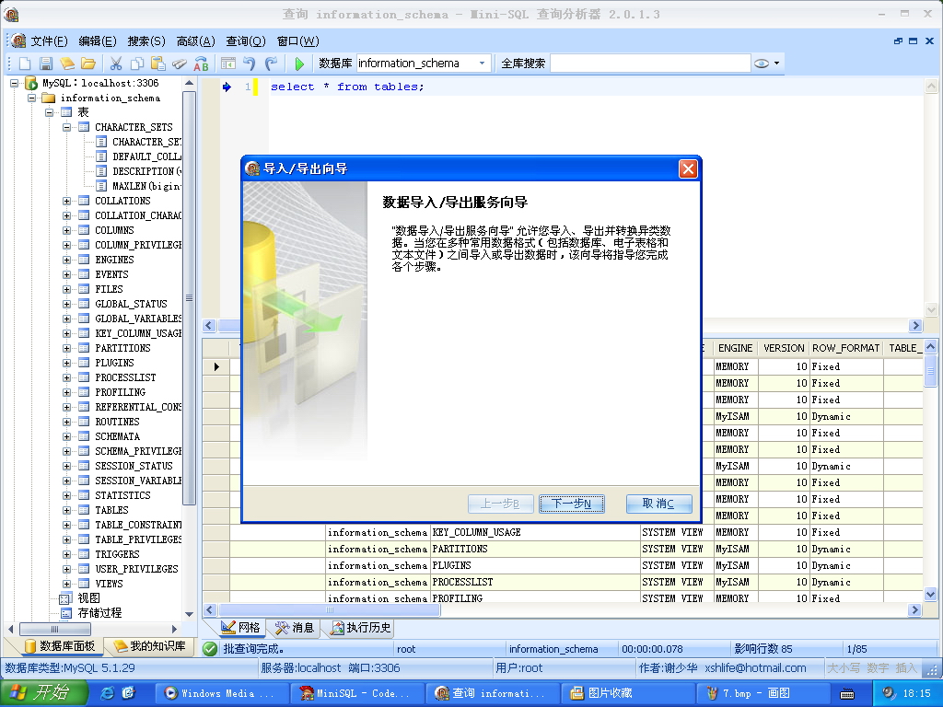Collapse the MySQL localhost:3306 node

point(15,83)
